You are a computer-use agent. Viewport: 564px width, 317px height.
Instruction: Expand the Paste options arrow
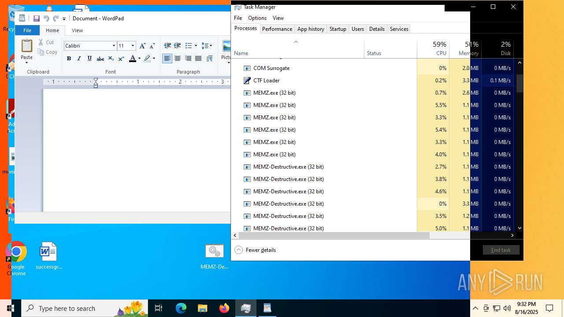tap(26, 62)
